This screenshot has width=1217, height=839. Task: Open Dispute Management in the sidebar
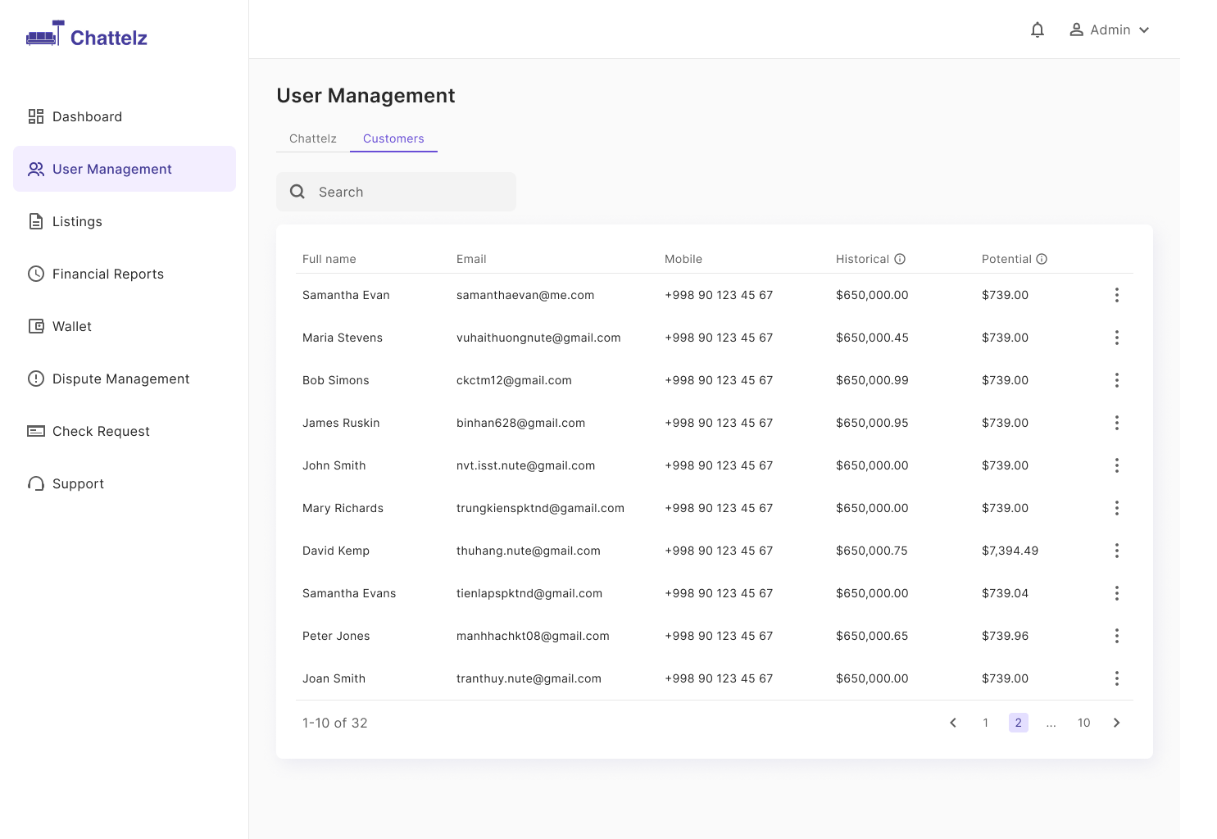pos(125,379)
